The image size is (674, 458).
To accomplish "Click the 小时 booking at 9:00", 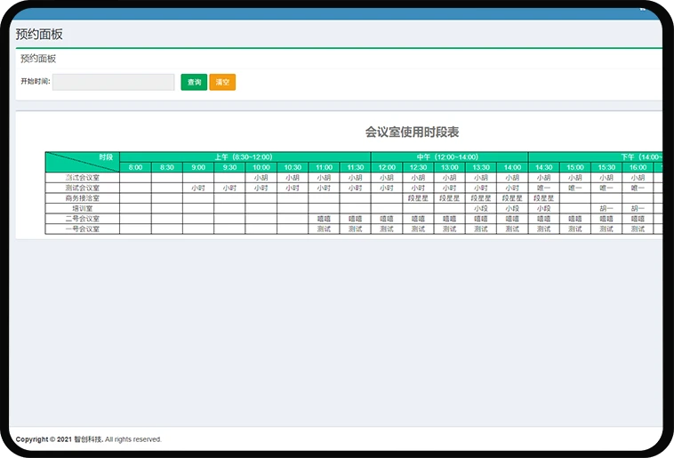I will [x=198, y=188].
